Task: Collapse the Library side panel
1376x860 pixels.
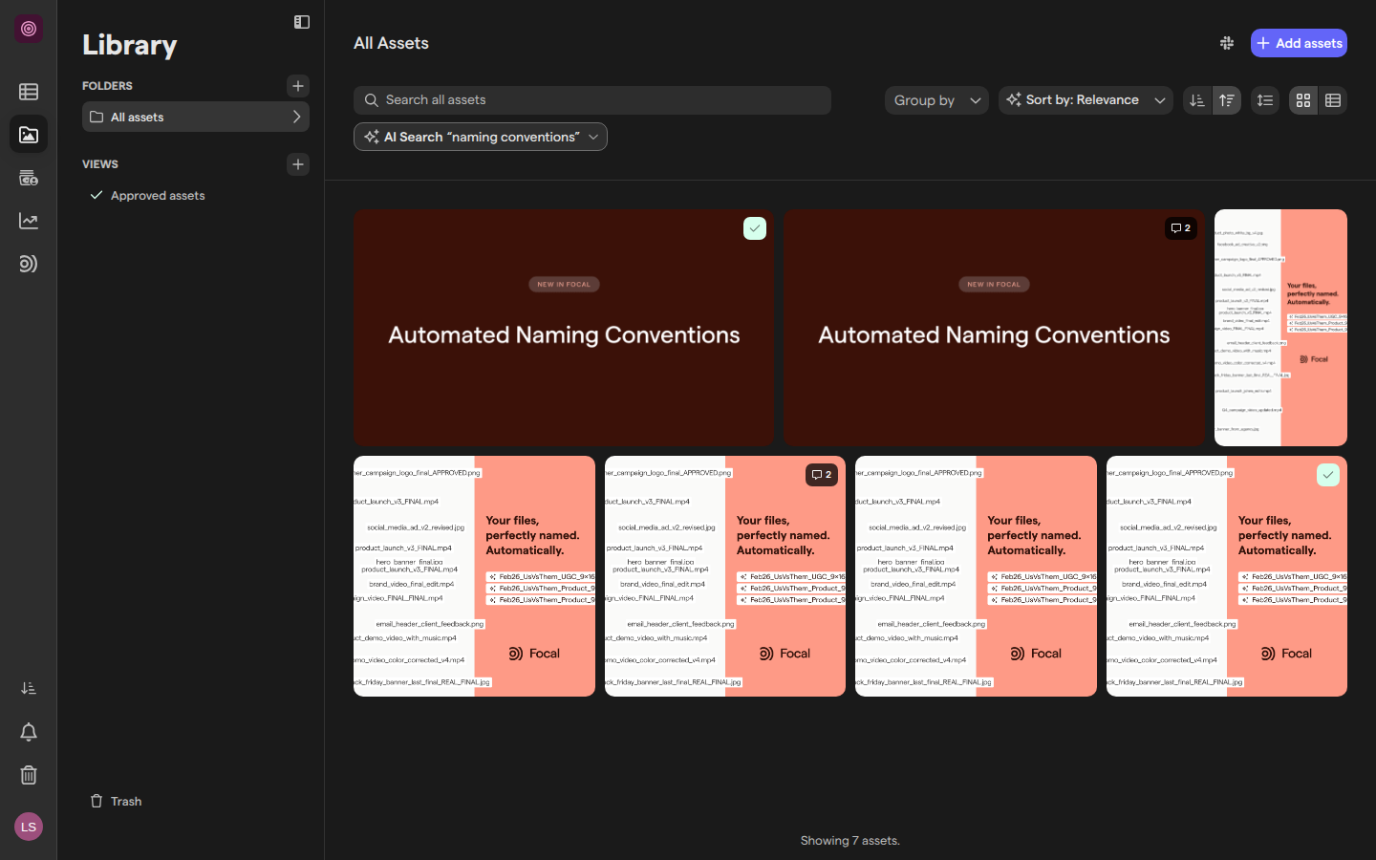Action: pyautogui.click(x=302, y=22)
